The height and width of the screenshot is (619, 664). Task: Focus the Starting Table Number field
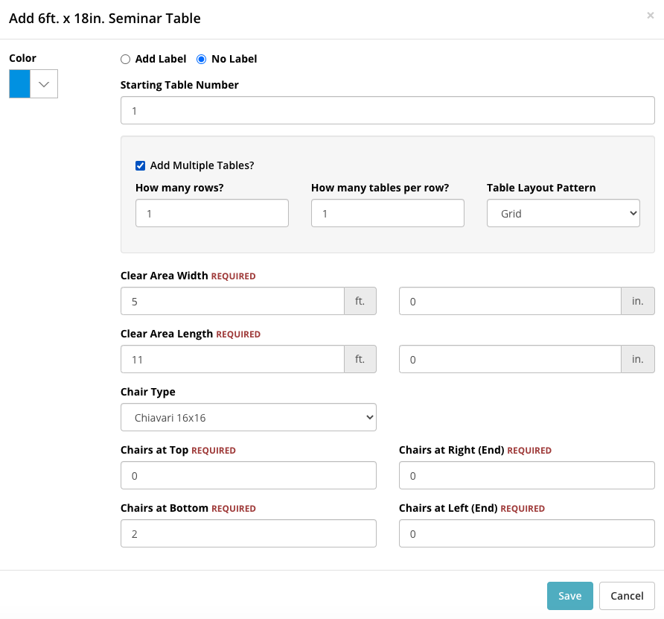388,110
